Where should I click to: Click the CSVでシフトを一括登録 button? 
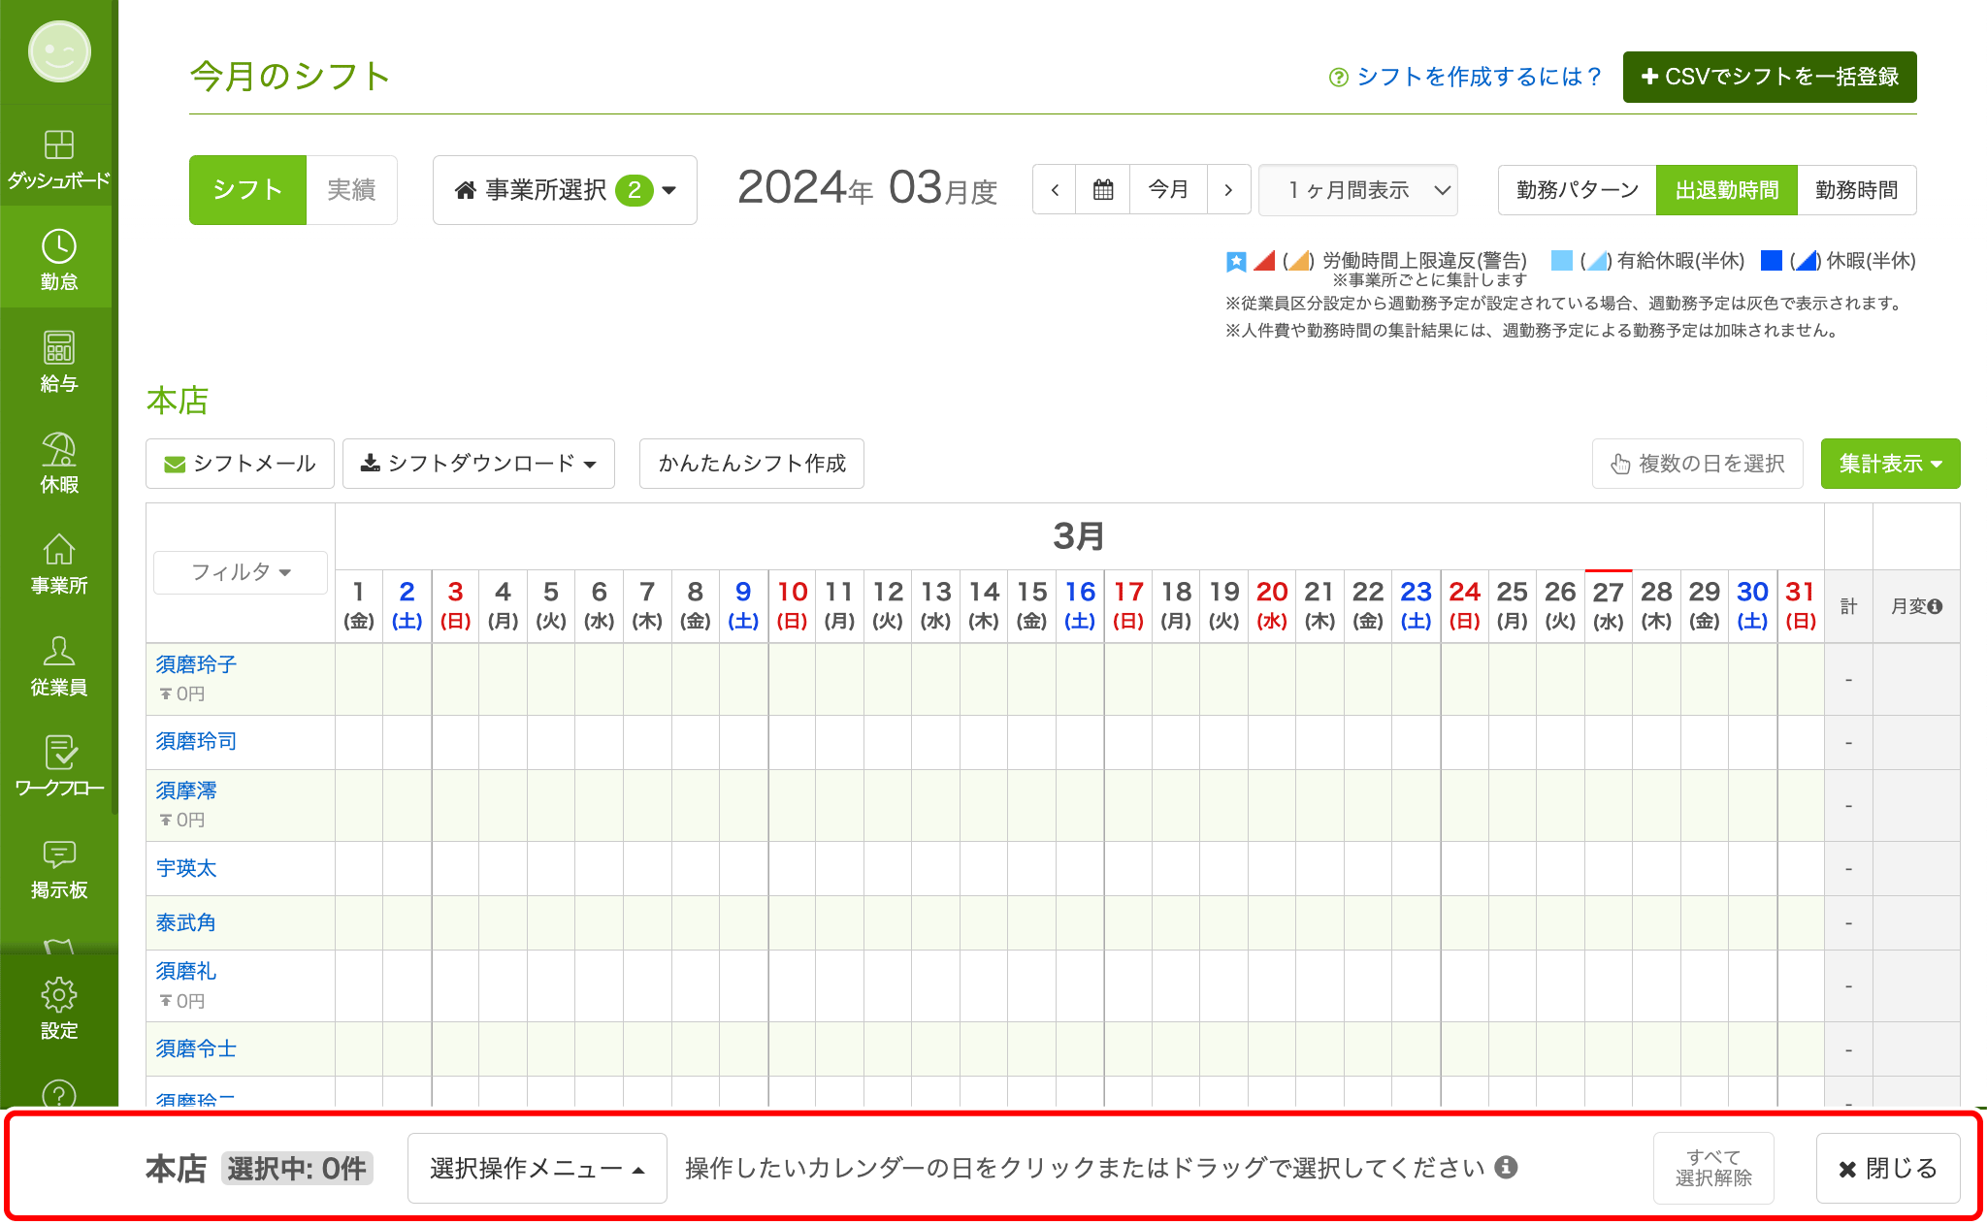1769,77
